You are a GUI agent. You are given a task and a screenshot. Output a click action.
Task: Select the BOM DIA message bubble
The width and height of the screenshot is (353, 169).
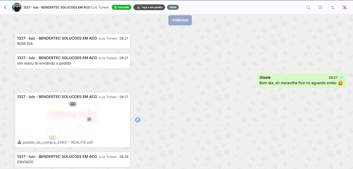[x=73, y=41]
